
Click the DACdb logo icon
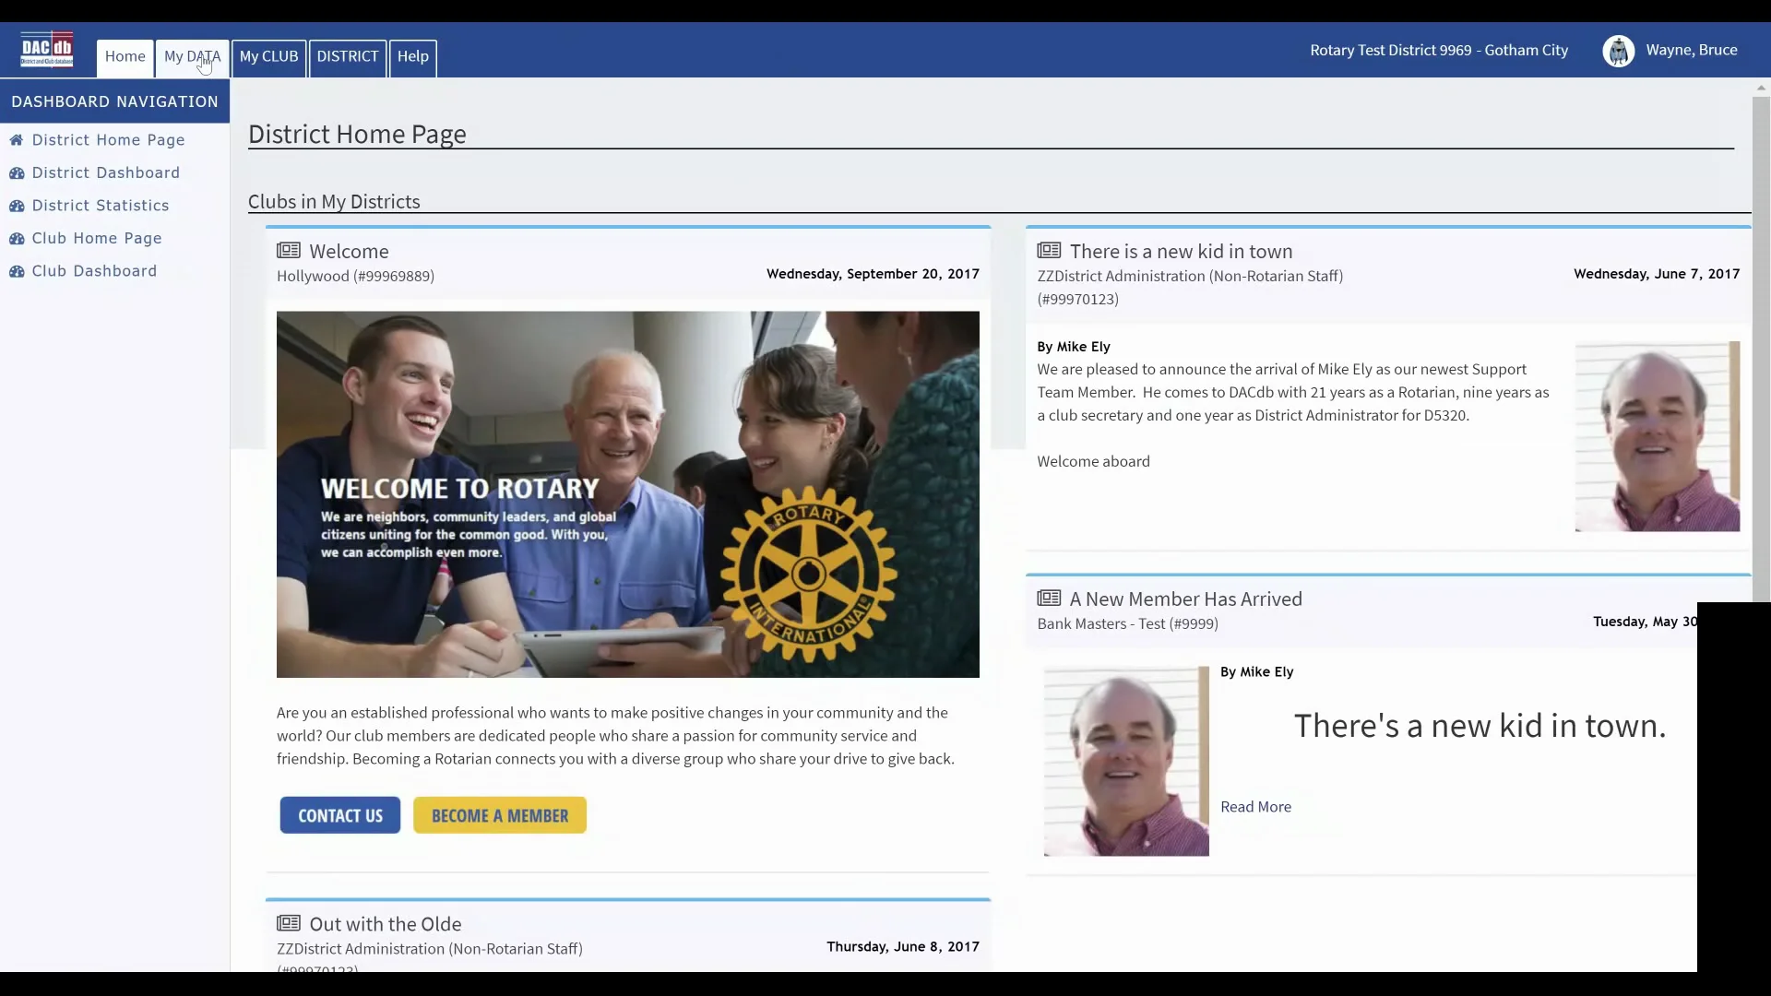pos(47,50)
